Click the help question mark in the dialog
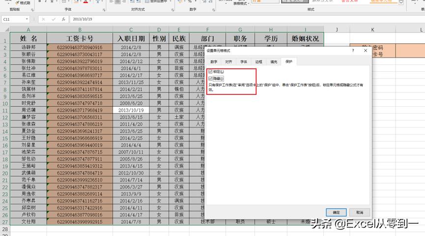425x236 pixels. [353, 51]
